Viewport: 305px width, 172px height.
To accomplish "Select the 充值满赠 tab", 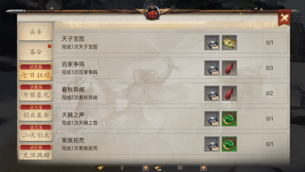I will pyautogui.click(x=36, y=152).
